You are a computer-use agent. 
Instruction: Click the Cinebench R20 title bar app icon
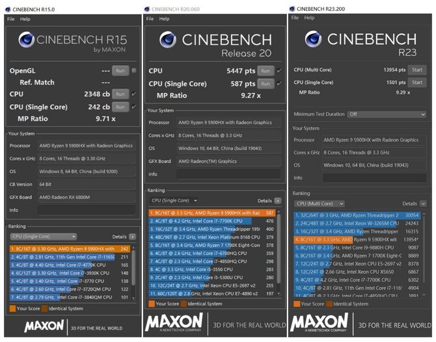point(147,9)
